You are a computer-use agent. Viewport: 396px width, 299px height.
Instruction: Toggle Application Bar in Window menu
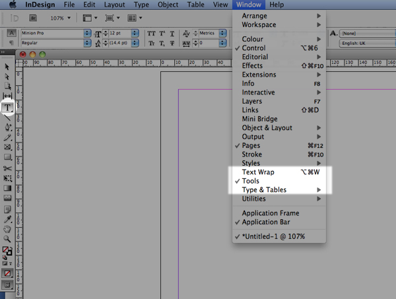point(279,222)
